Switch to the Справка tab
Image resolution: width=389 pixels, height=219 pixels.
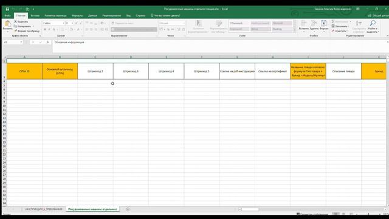point(140,15)
